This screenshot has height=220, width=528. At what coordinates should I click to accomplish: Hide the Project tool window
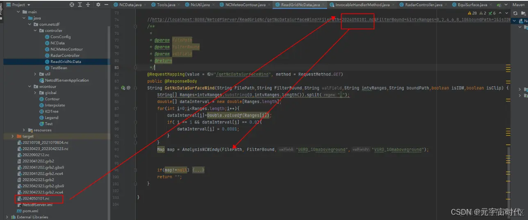coord(106,4)
